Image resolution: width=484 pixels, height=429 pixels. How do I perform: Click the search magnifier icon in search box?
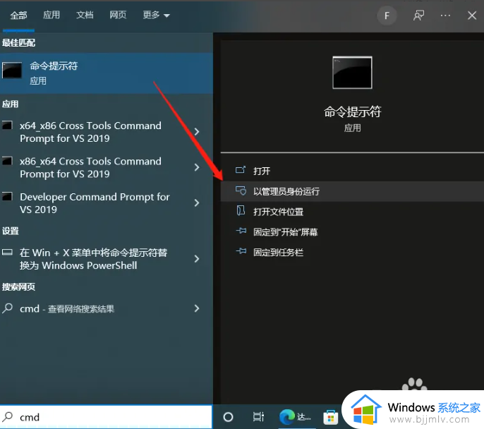8,417
